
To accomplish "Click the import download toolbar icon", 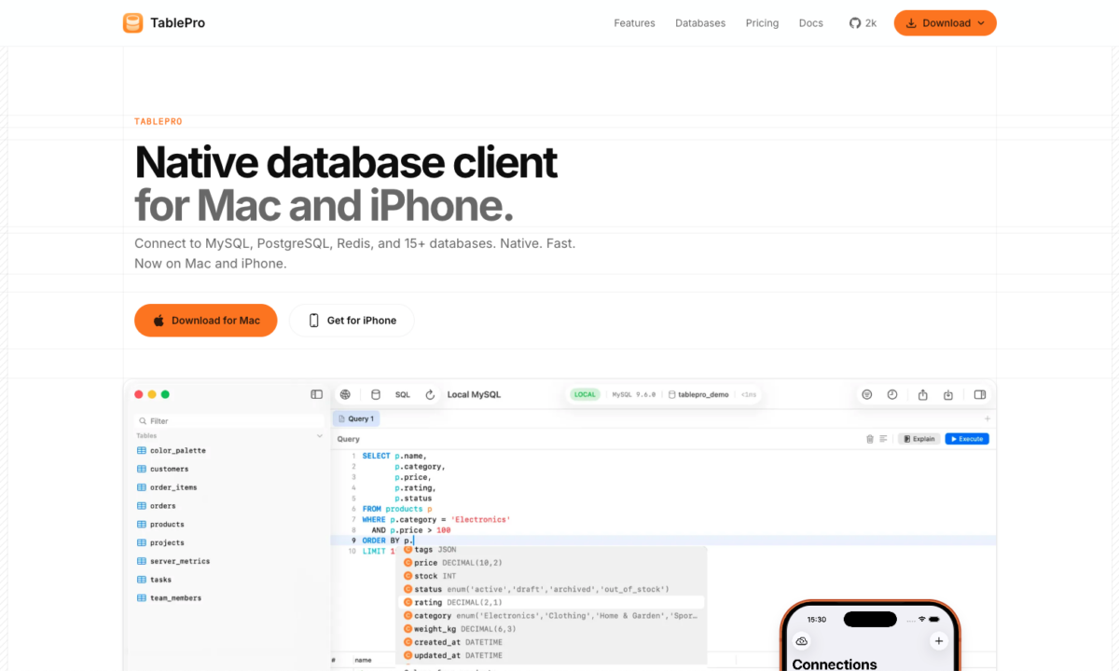I will (x=948, y=394).
